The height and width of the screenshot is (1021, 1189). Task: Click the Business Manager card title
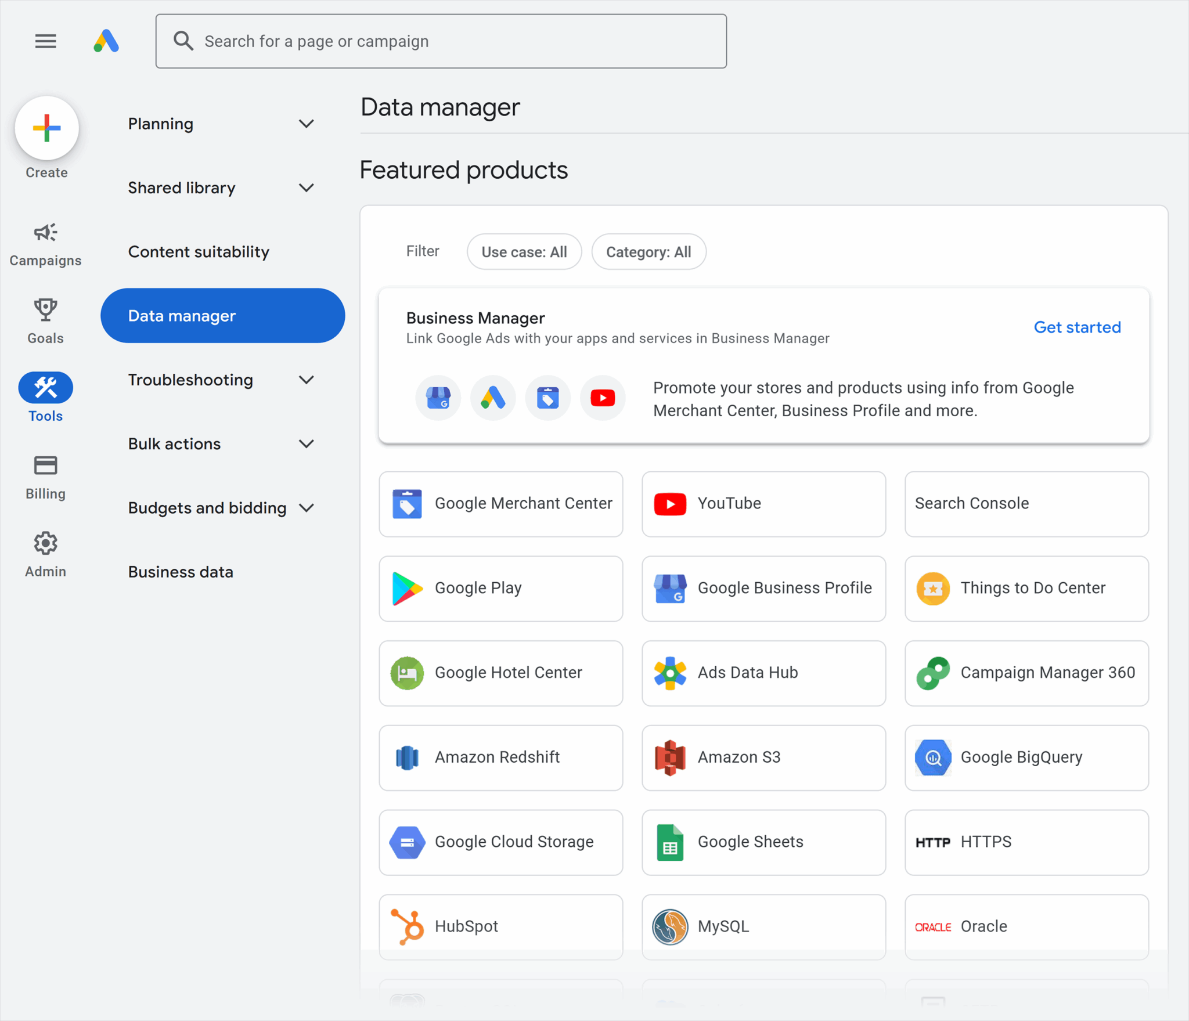point(475,318)
